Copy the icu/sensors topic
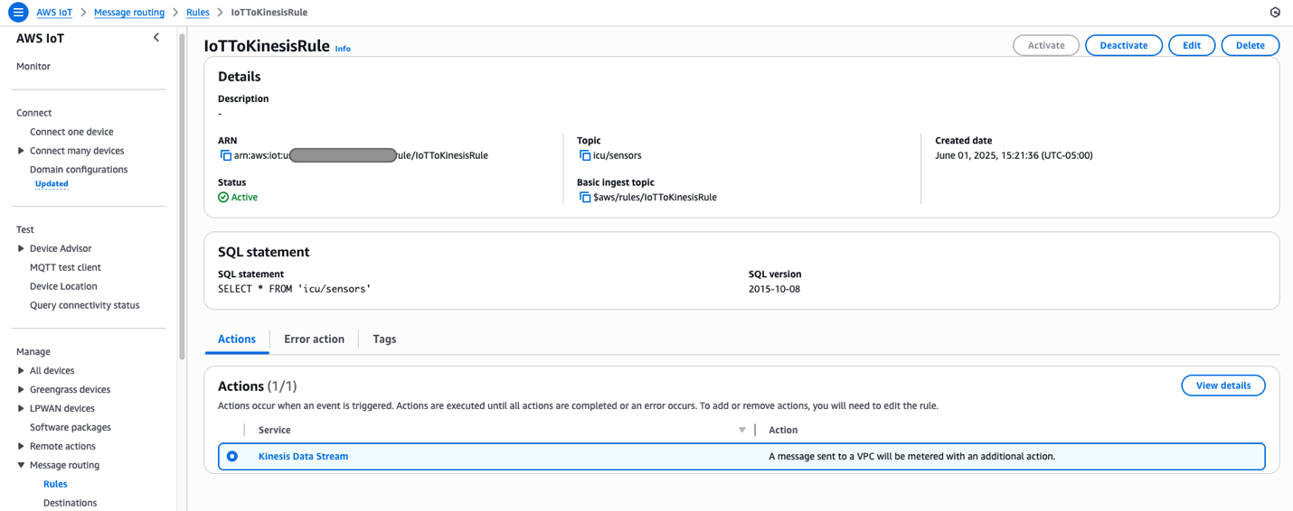This screenshot has width=1293, height=511. click(x=585, y=155)
